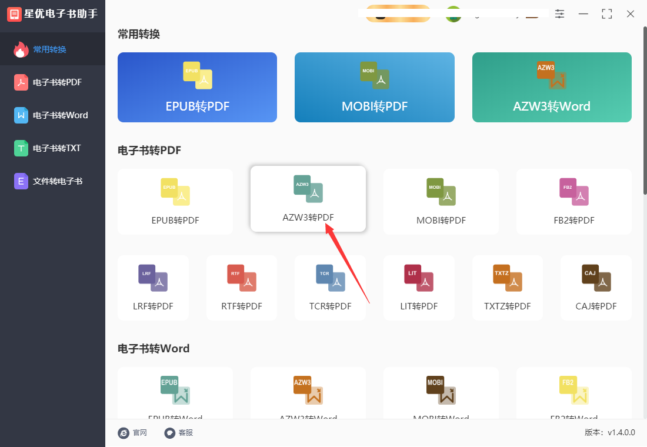Open the 电子书转PDF sidebar tab
Screen dimensions: 647x447
(x=52, y=82)
